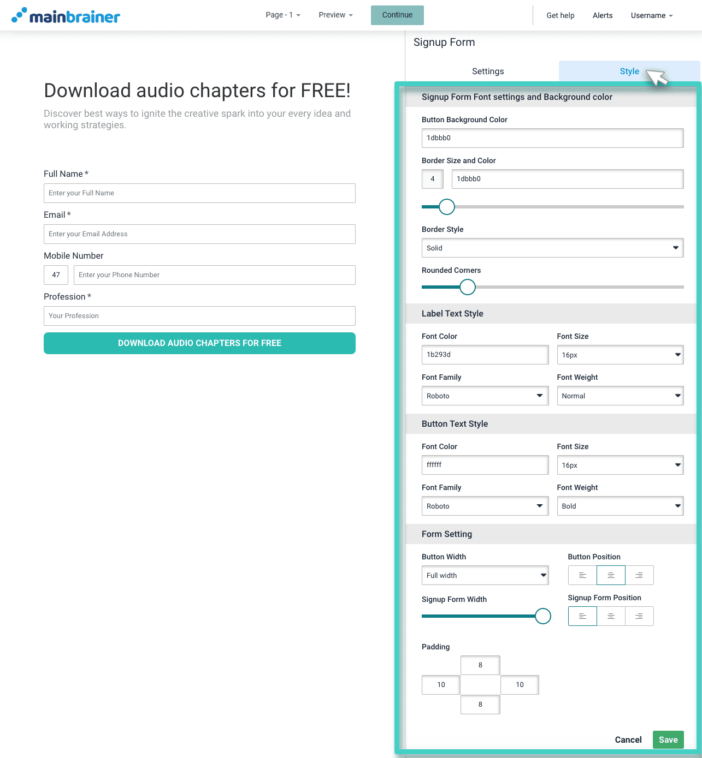Open the Label Font Size dropdown
The height and width of the screenshot is (758, 702).
pos(620,355)
